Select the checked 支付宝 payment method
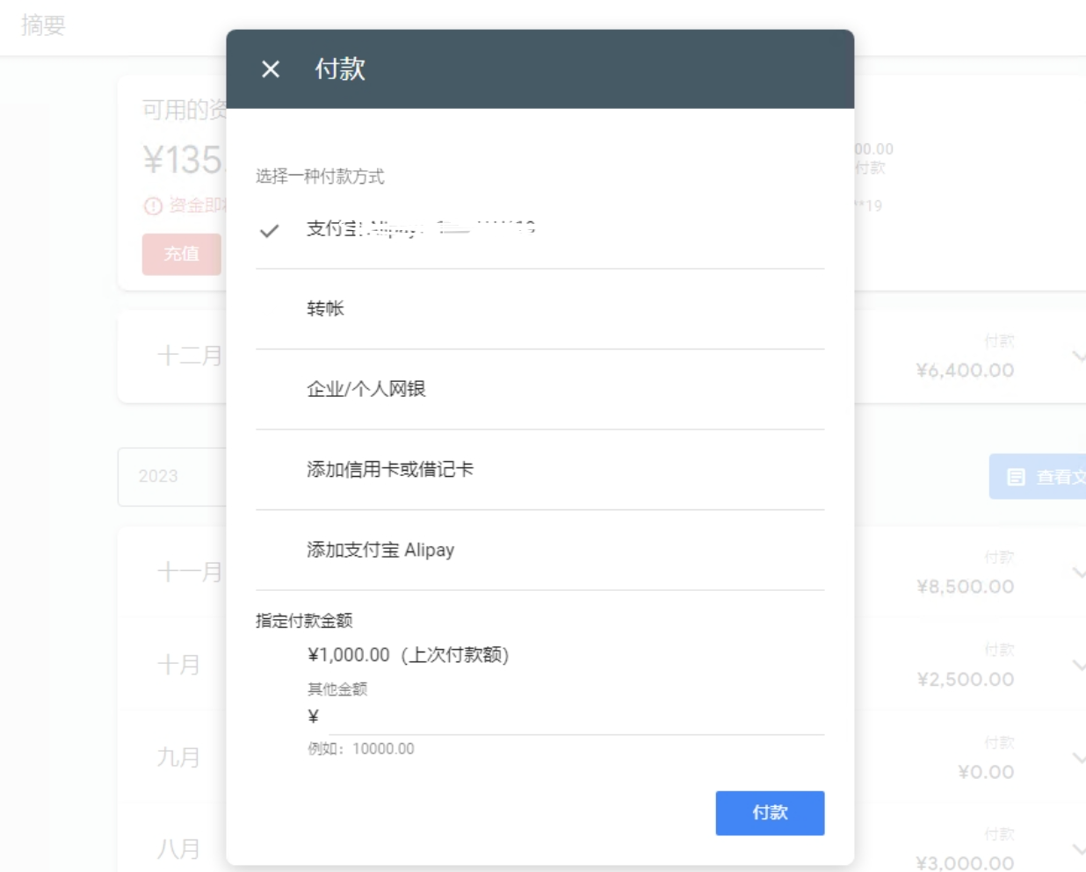Viewport: 1086px width, 872px height. (x=539, y=229)
